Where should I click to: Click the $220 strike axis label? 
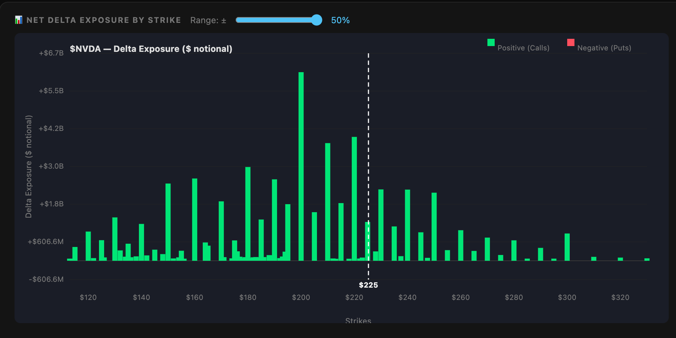(354, 297)
